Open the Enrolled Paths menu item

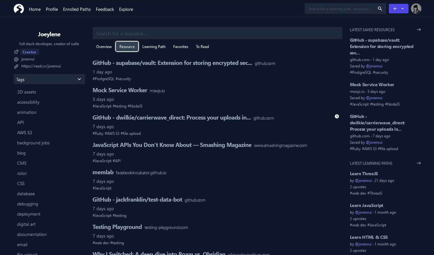tap(77, 9)
